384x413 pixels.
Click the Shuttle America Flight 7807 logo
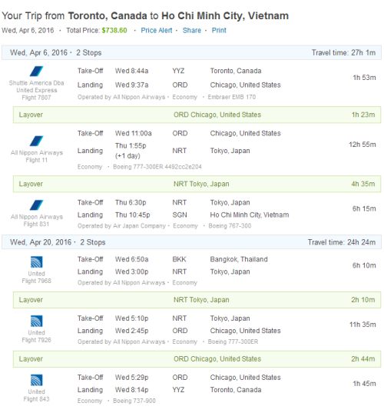pos(36,72)
